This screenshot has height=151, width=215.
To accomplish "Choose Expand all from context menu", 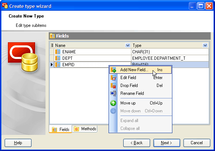I will point(140,121).
